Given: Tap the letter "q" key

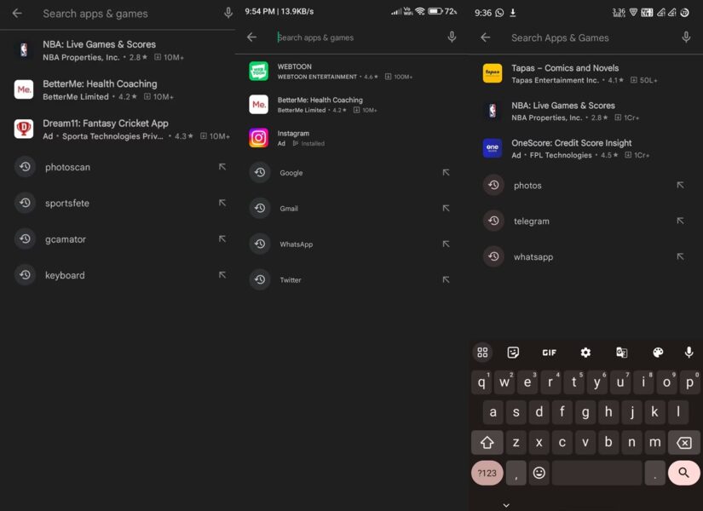Looking at the screenshot, I should (x=481, y=382).
